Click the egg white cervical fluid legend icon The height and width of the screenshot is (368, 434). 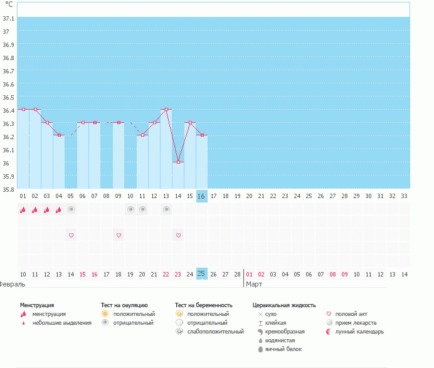[260, 349]
